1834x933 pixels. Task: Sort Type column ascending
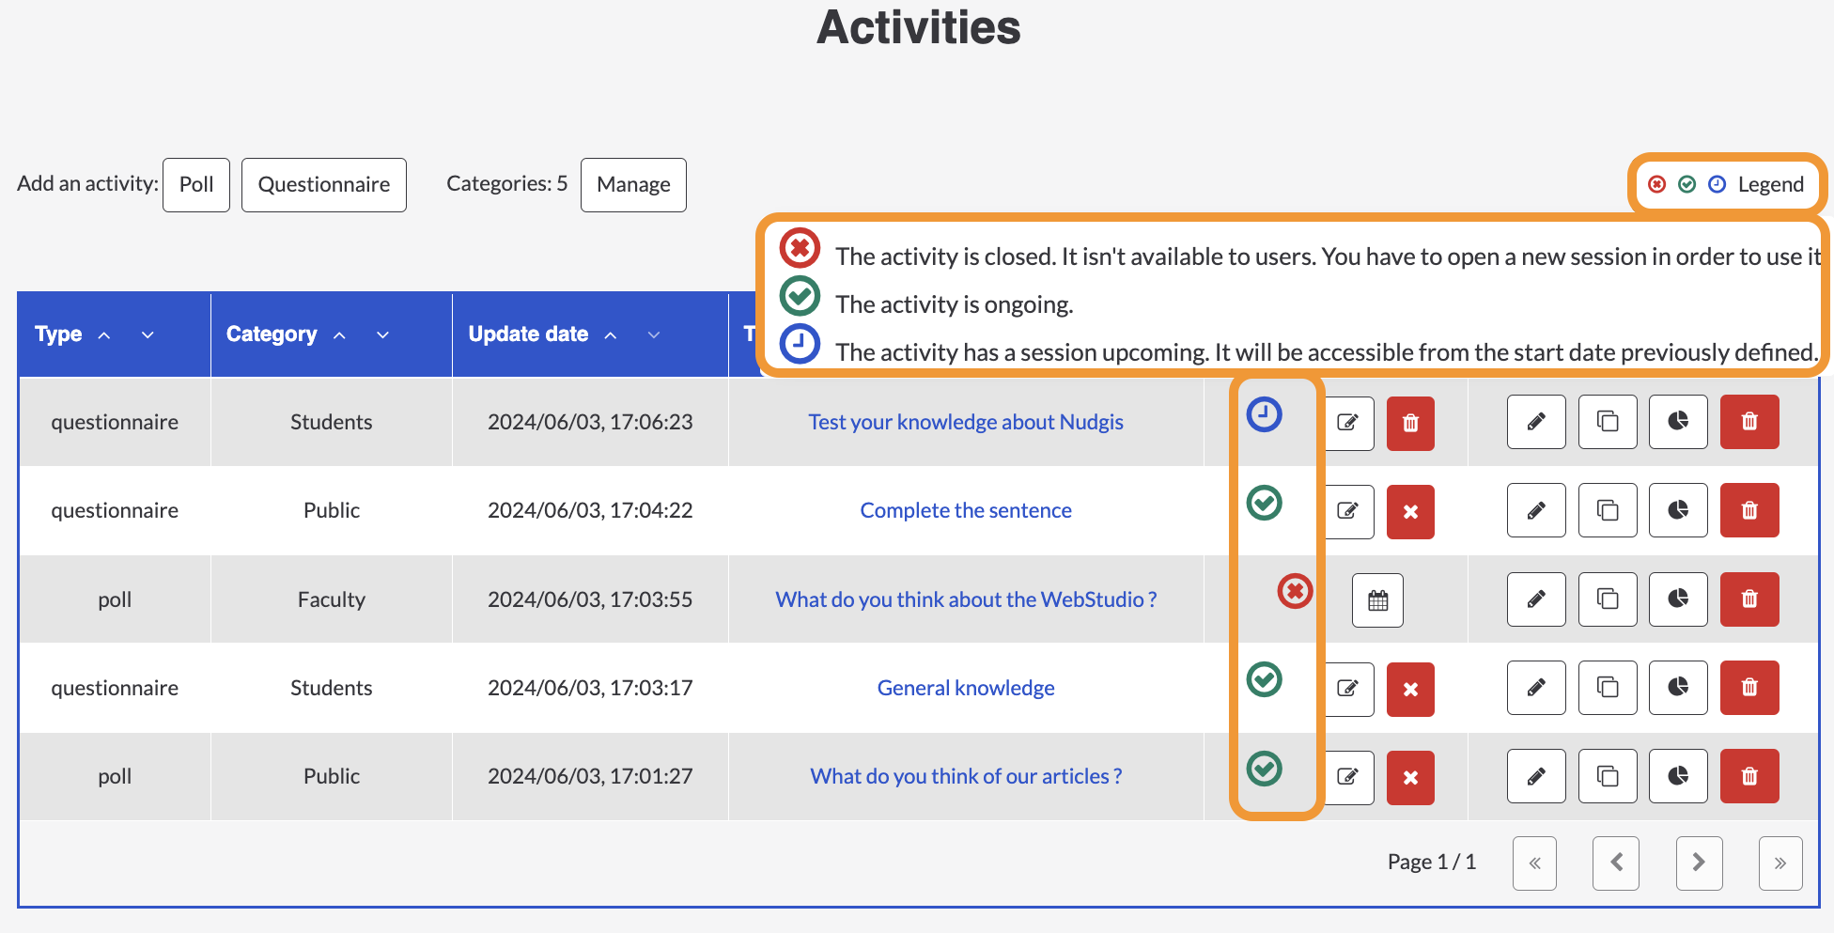tap(104, 335)
